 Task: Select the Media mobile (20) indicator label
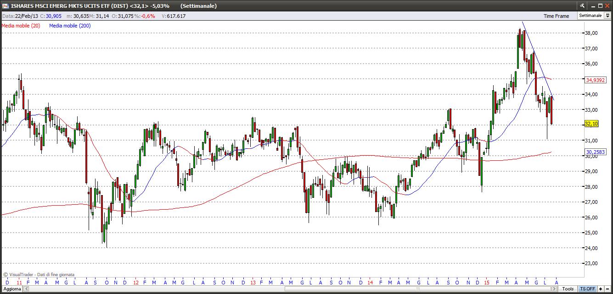pos(21,26)
